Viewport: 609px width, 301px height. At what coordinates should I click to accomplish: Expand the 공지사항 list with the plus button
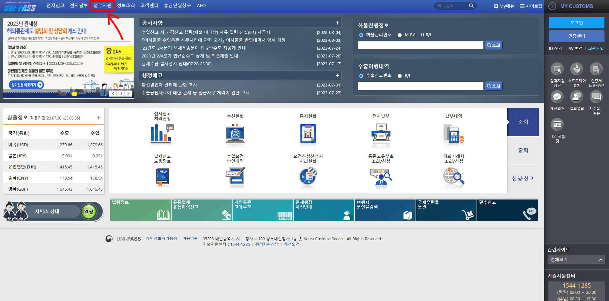337,23
